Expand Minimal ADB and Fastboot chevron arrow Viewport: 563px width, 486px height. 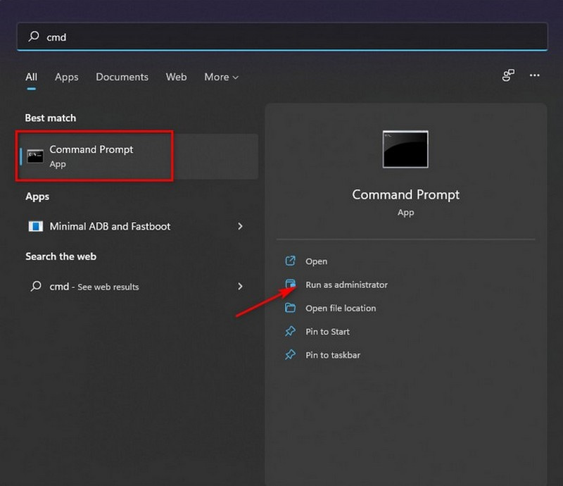coord(240,226)
